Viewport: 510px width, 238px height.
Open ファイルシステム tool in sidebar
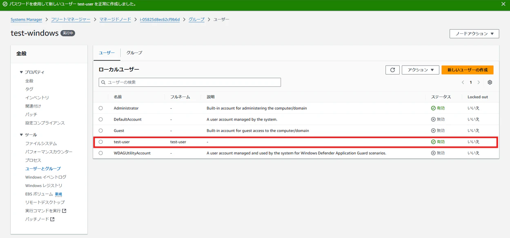(41, 144)
